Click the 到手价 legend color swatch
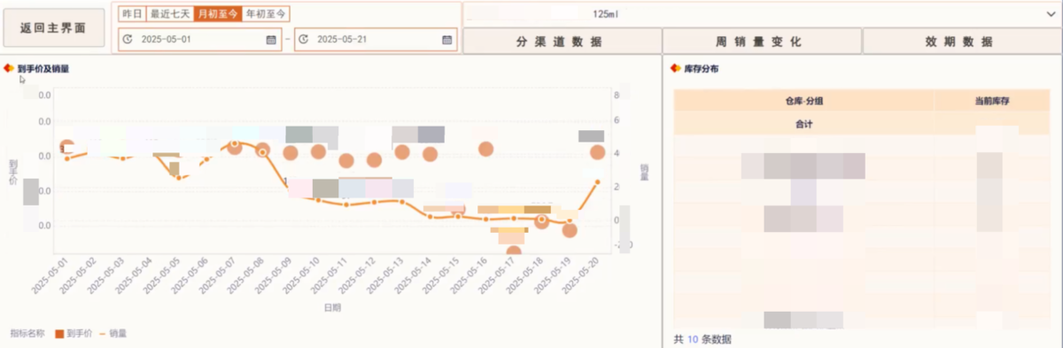The width and height of the screenshot is (1063, 348). pos(59,334)
